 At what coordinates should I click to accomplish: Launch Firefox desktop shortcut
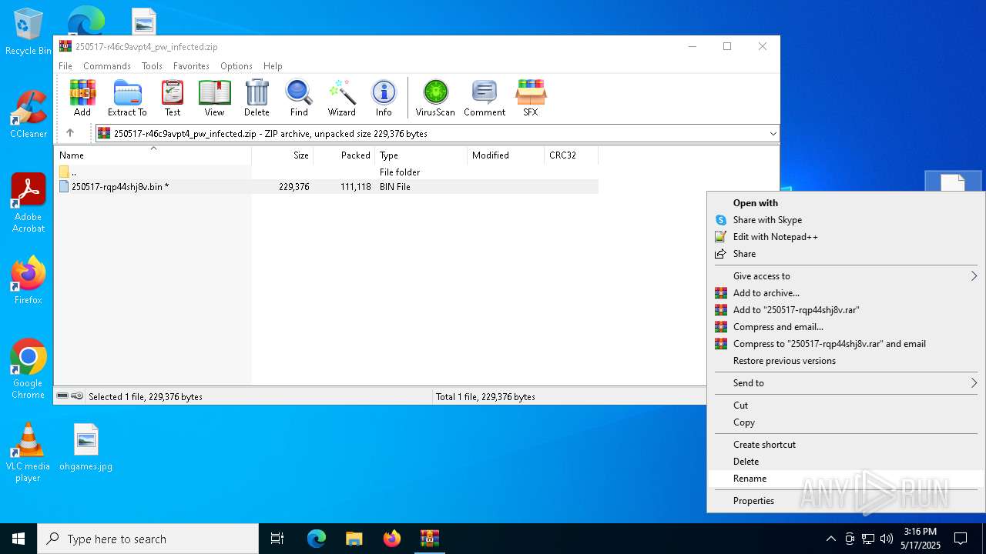coord(29,280)
